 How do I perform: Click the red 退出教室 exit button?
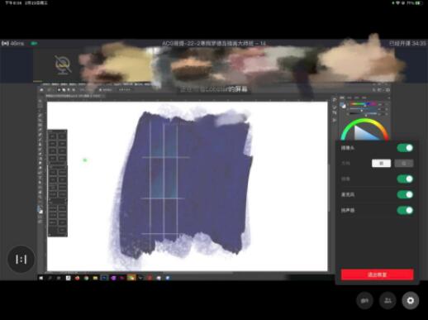pos(377,275)
